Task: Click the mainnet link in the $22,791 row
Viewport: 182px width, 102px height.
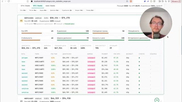Action: click(x=25, y=85)
